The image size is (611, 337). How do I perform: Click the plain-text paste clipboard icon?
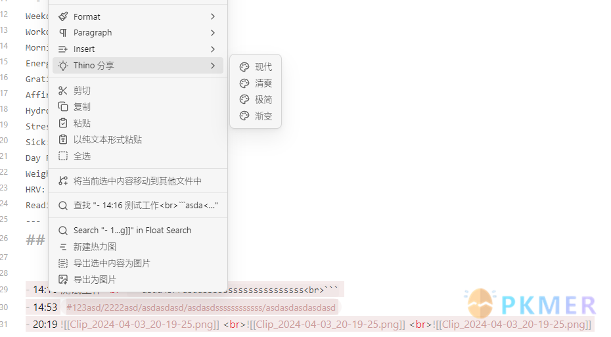[x=62, y=139]
